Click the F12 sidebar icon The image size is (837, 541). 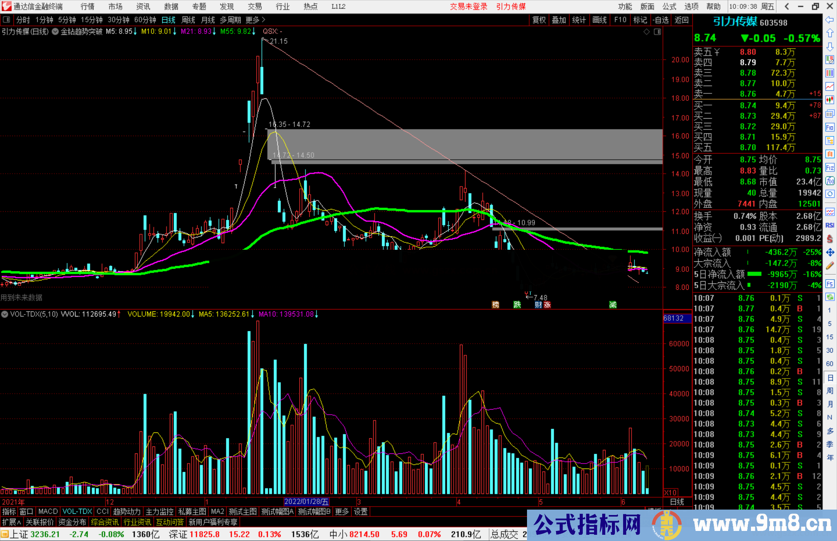tap(830, 168)
